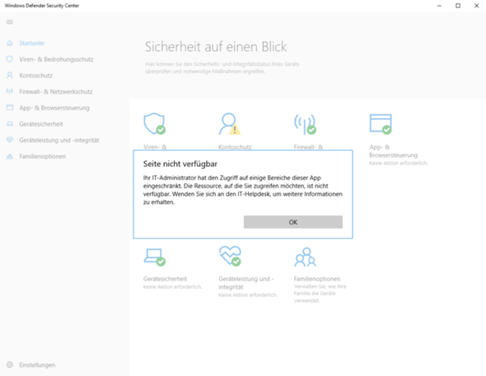
Task: Open the App- & Browsersteuerung tile icon
Action: pyautogui.click(x=381, y=123)
